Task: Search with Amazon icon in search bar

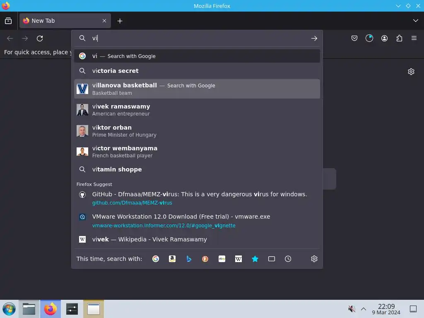Action: tap(172, 259)
